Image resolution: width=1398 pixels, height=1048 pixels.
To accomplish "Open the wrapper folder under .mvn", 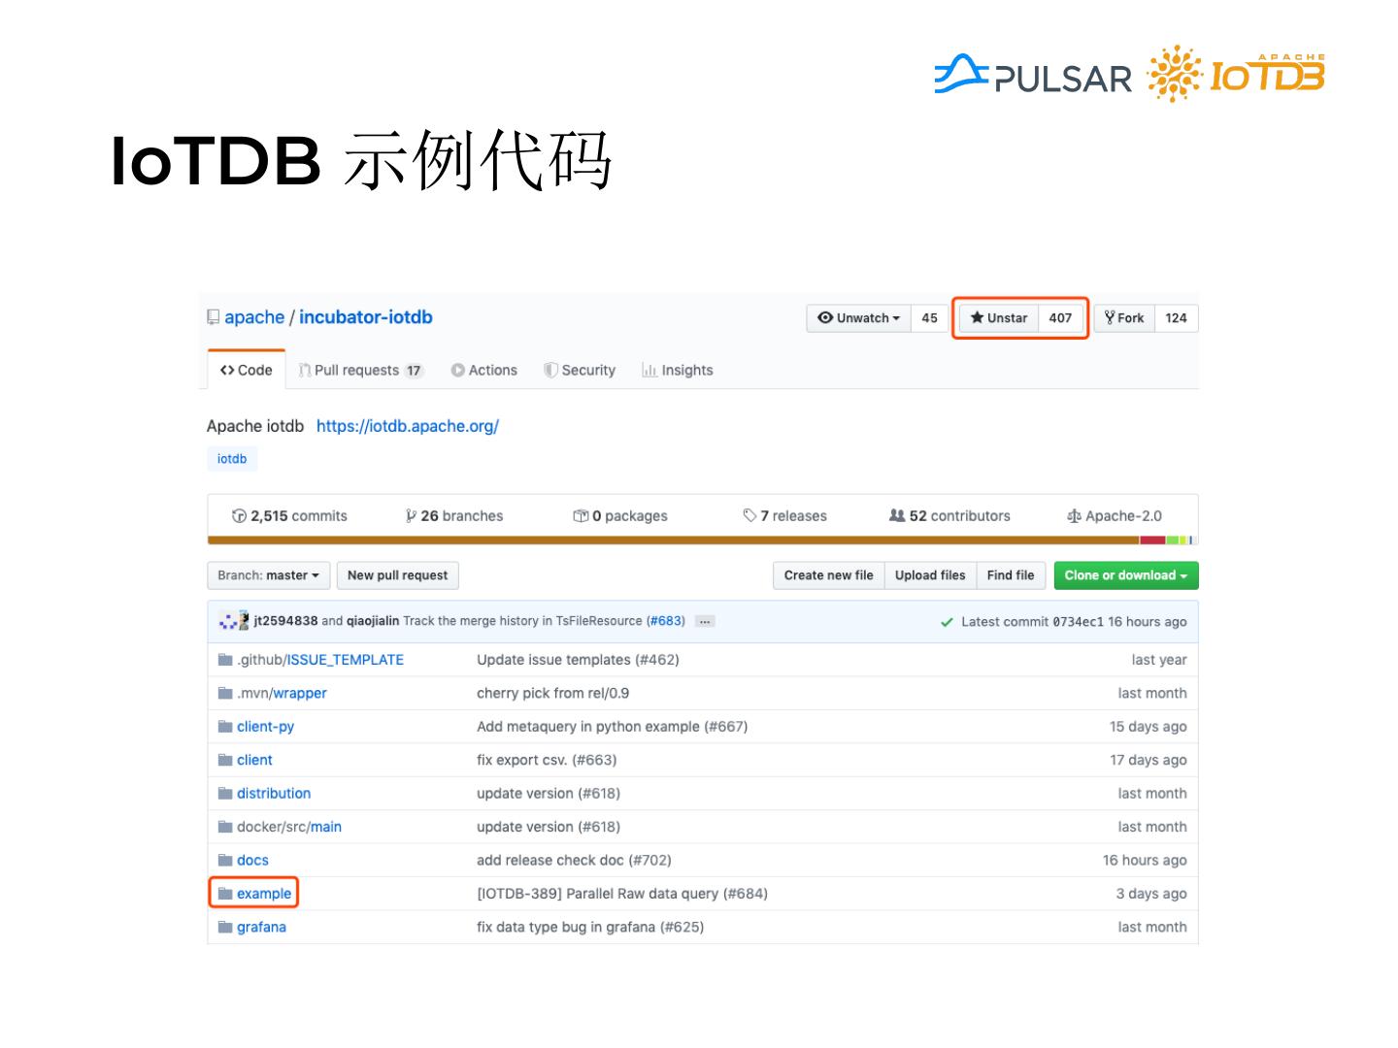I will pyautogui.click(x=300, y=693).
